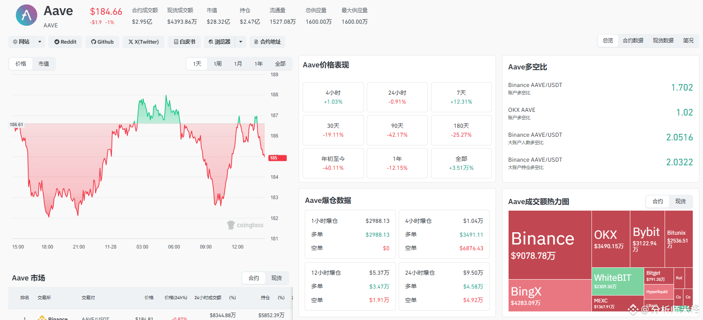
Task: Open the Reddit link button
Action: pyautogui.click(x=65, y=42)
